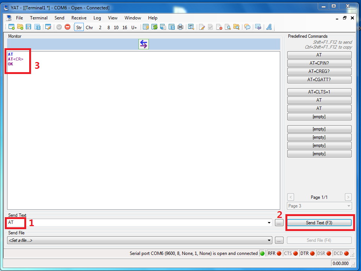
Task: Click the Send Text input field containing AT
Action: pos(140,222)
